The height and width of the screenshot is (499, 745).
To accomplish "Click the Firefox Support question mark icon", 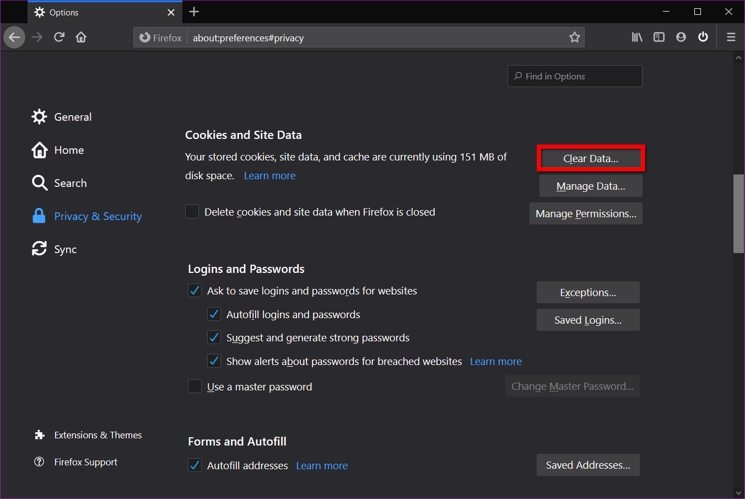I will [39, 462].
